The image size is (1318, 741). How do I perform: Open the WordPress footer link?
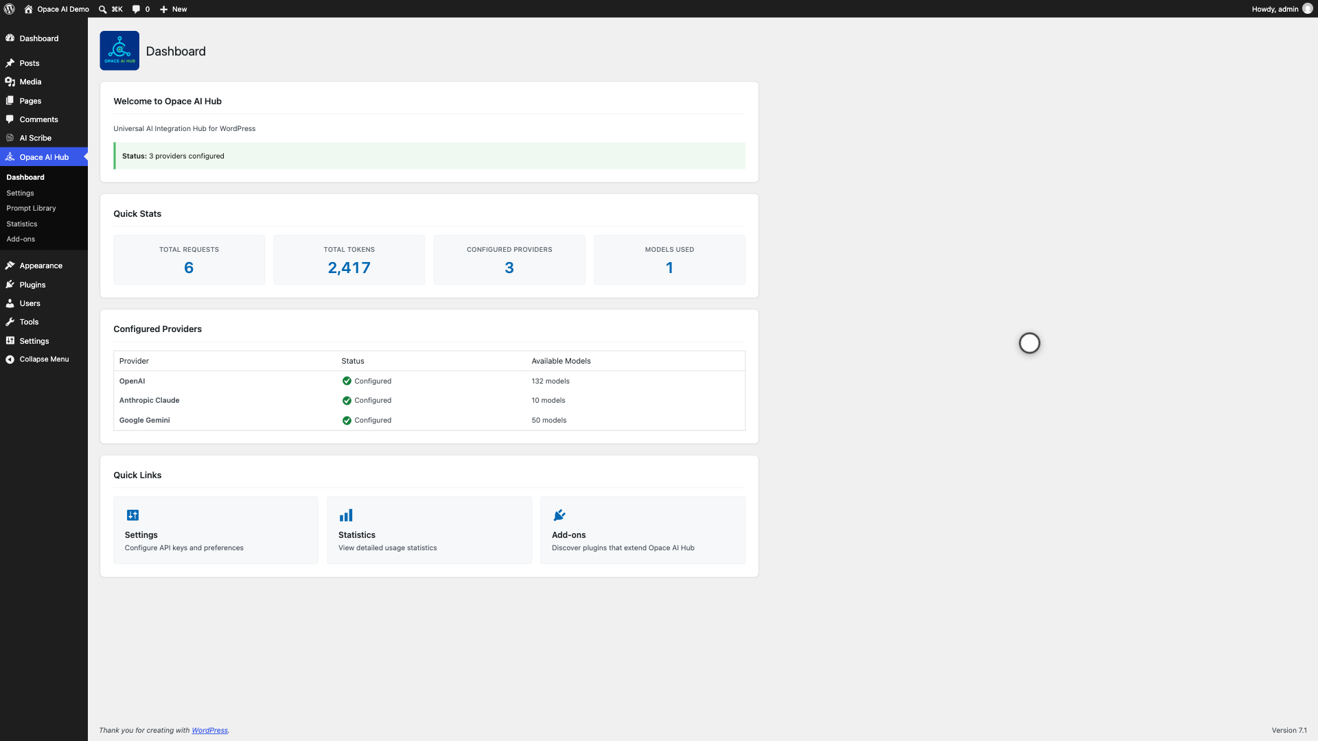pos(209,730)
